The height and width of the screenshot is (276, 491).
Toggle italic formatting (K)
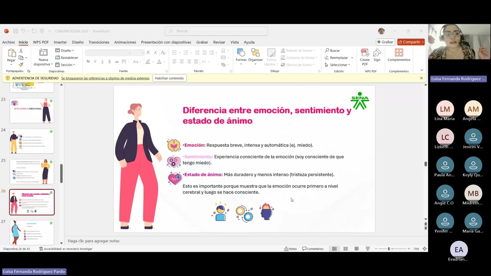tap(95, 61)
